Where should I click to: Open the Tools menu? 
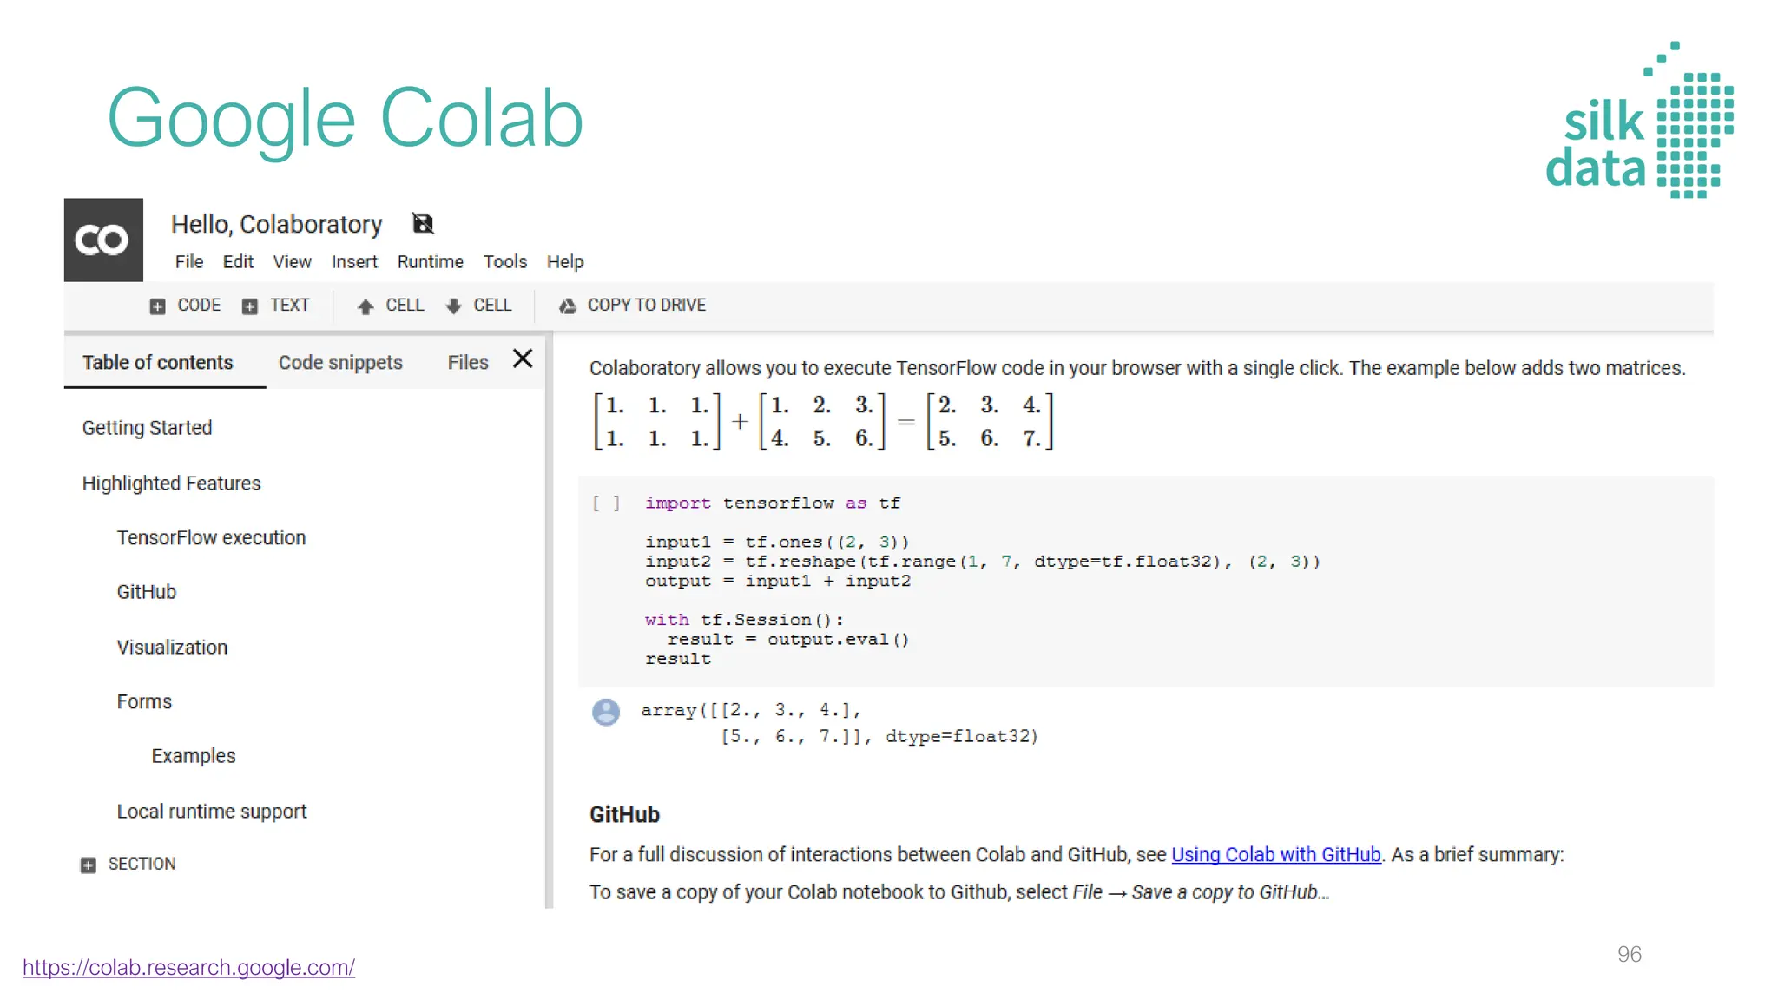[505, 261]
